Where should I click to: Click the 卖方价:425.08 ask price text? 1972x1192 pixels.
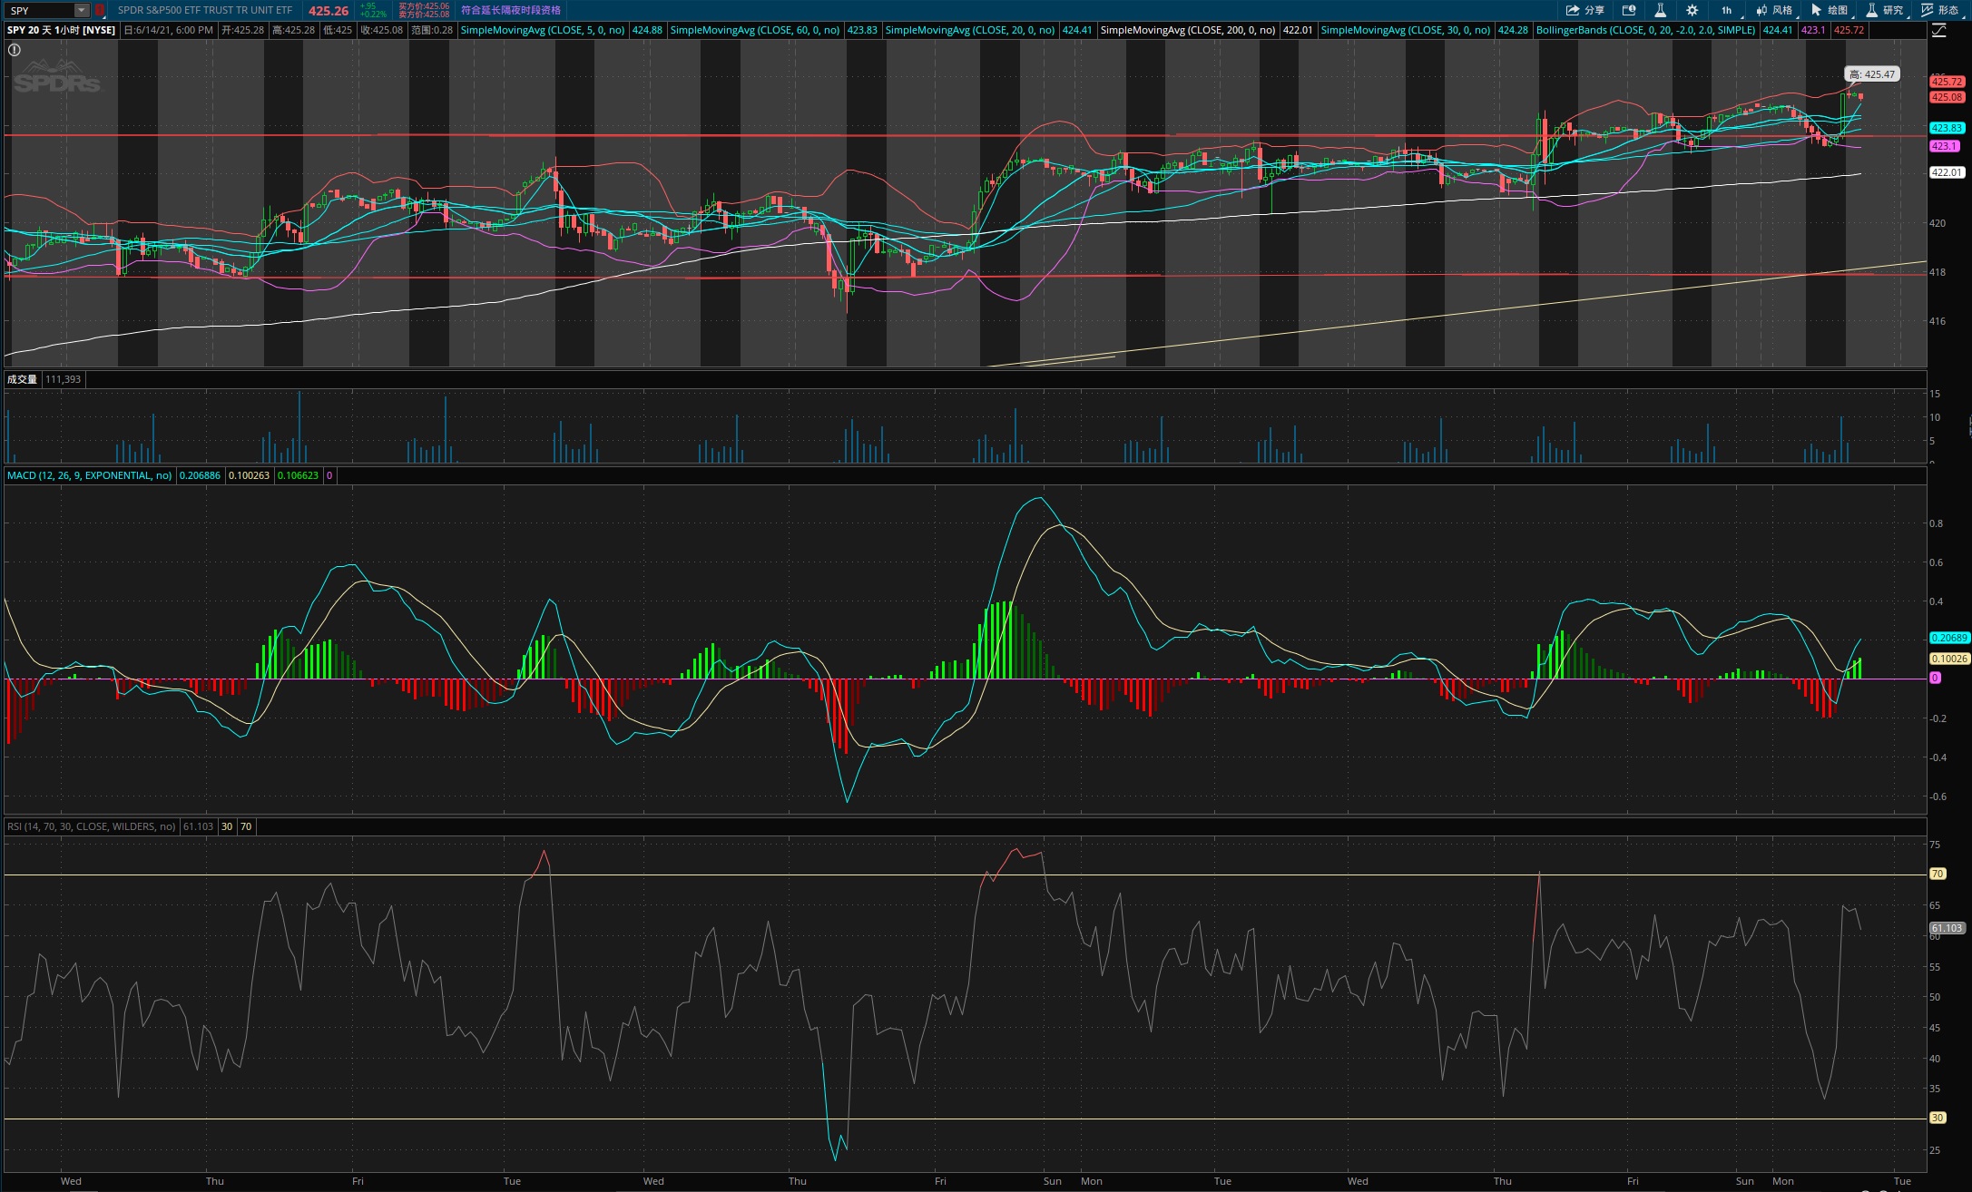(424, 15)
